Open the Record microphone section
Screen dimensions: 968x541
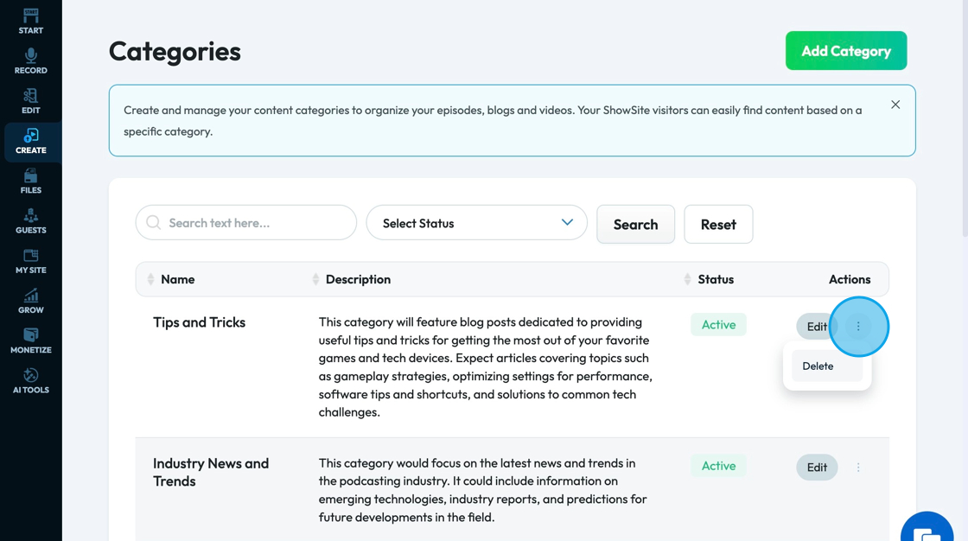click(30, 61)
